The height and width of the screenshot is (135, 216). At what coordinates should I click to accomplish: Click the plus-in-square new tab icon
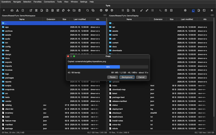171,10
